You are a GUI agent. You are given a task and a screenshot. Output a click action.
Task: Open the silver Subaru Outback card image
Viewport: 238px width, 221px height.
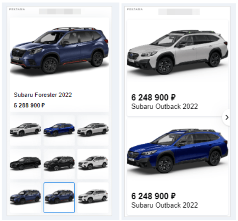point(177,52)
